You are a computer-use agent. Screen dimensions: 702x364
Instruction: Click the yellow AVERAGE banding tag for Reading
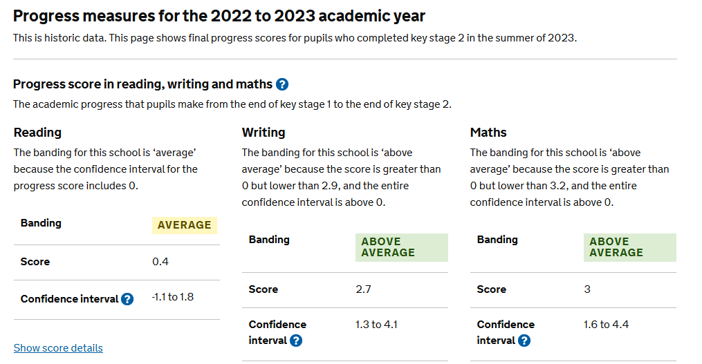(x=184, y=225)
